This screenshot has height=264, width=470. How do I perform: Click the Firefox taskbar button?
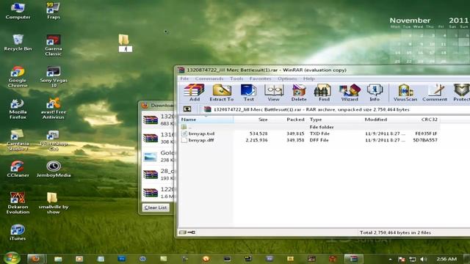[36, 259]
